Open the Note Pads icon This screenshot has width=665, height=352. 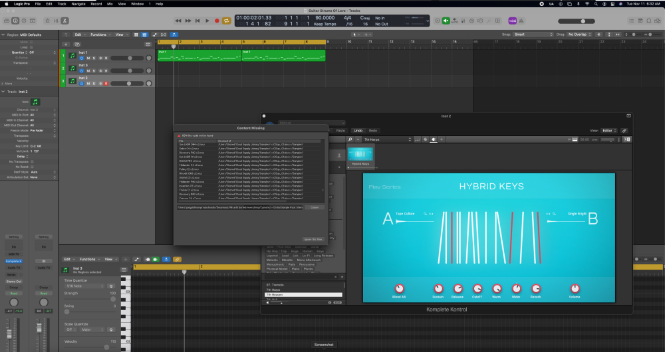640,21
